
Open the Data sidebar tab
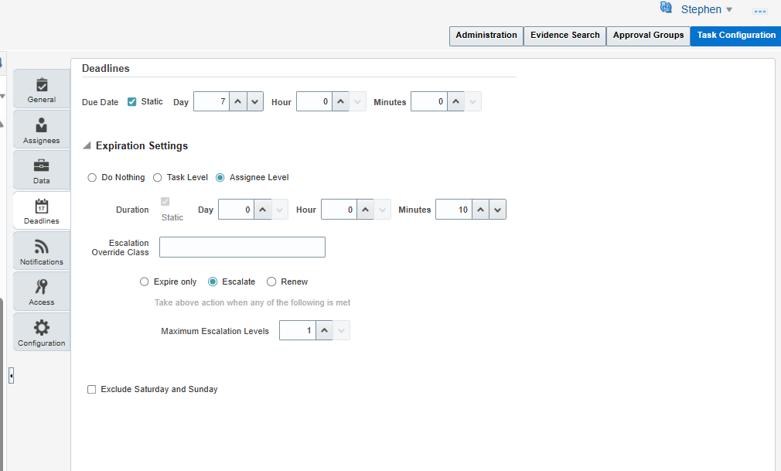[42, 170]
